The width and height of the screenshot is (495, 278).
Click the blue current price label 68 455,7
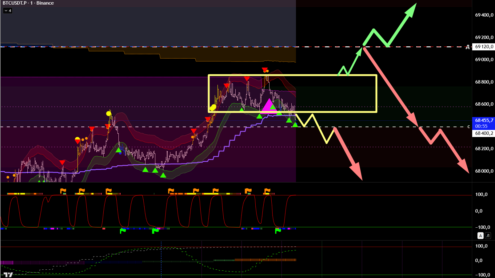[484, 123]
